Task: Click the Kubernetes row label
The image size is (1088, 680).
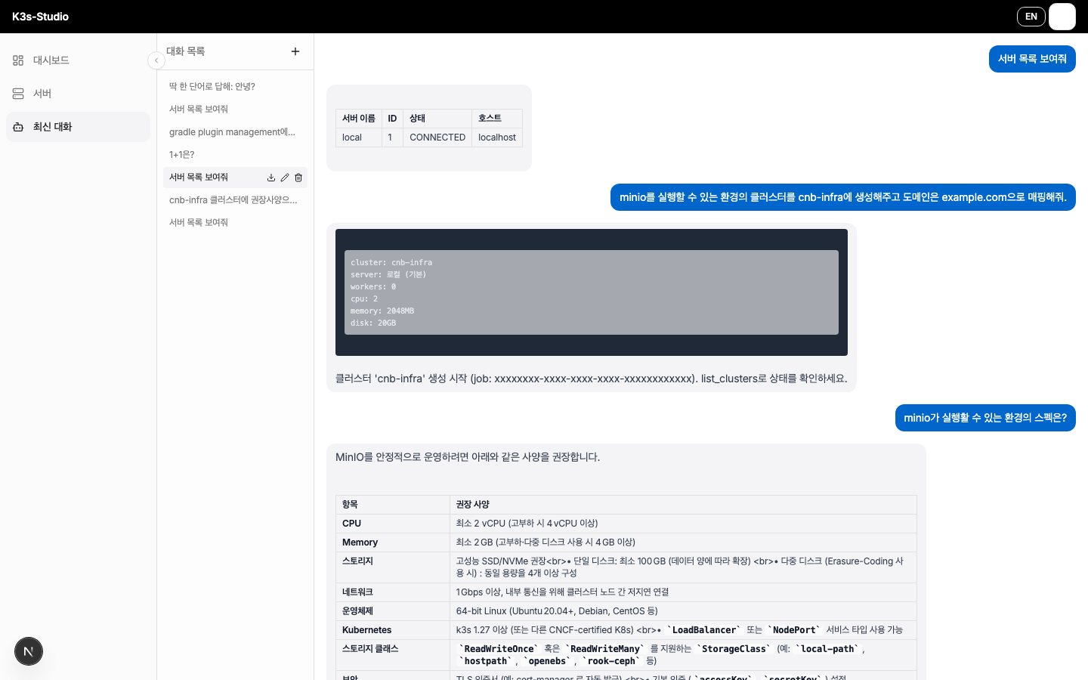Action: tap(393, 630)
